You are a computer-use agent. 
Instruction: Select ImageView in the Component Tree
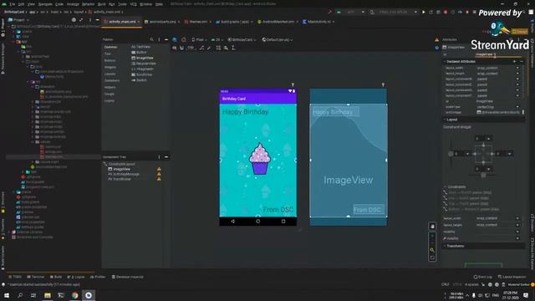119,169
